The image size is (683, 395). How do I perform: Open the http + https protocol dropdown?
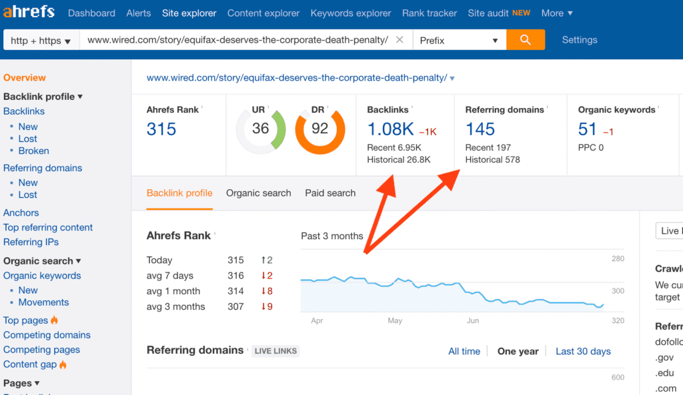41,41
